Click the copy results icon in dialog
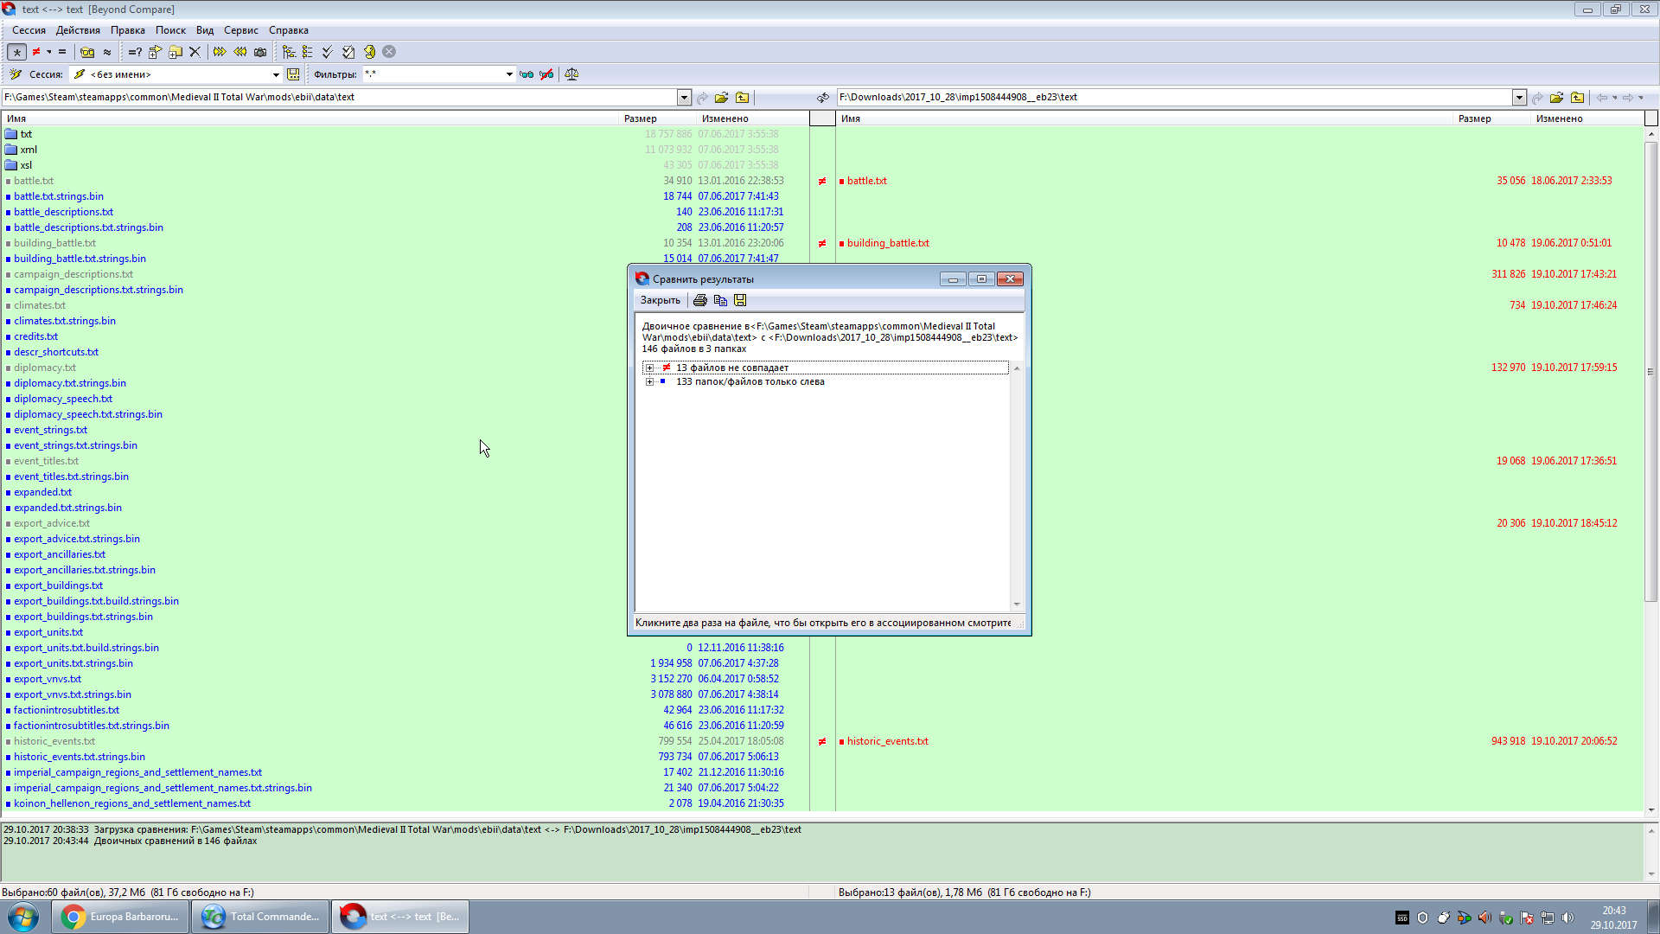This screenshot has width=1660, height=934. click(720, 300)
